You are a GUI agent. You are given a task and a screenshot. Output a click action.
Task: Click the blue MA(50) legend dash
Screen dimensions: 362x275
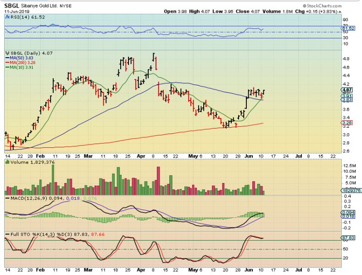coord(7,58)
